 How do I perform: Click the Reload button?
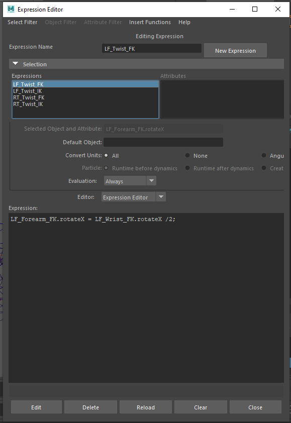[146, 407]
